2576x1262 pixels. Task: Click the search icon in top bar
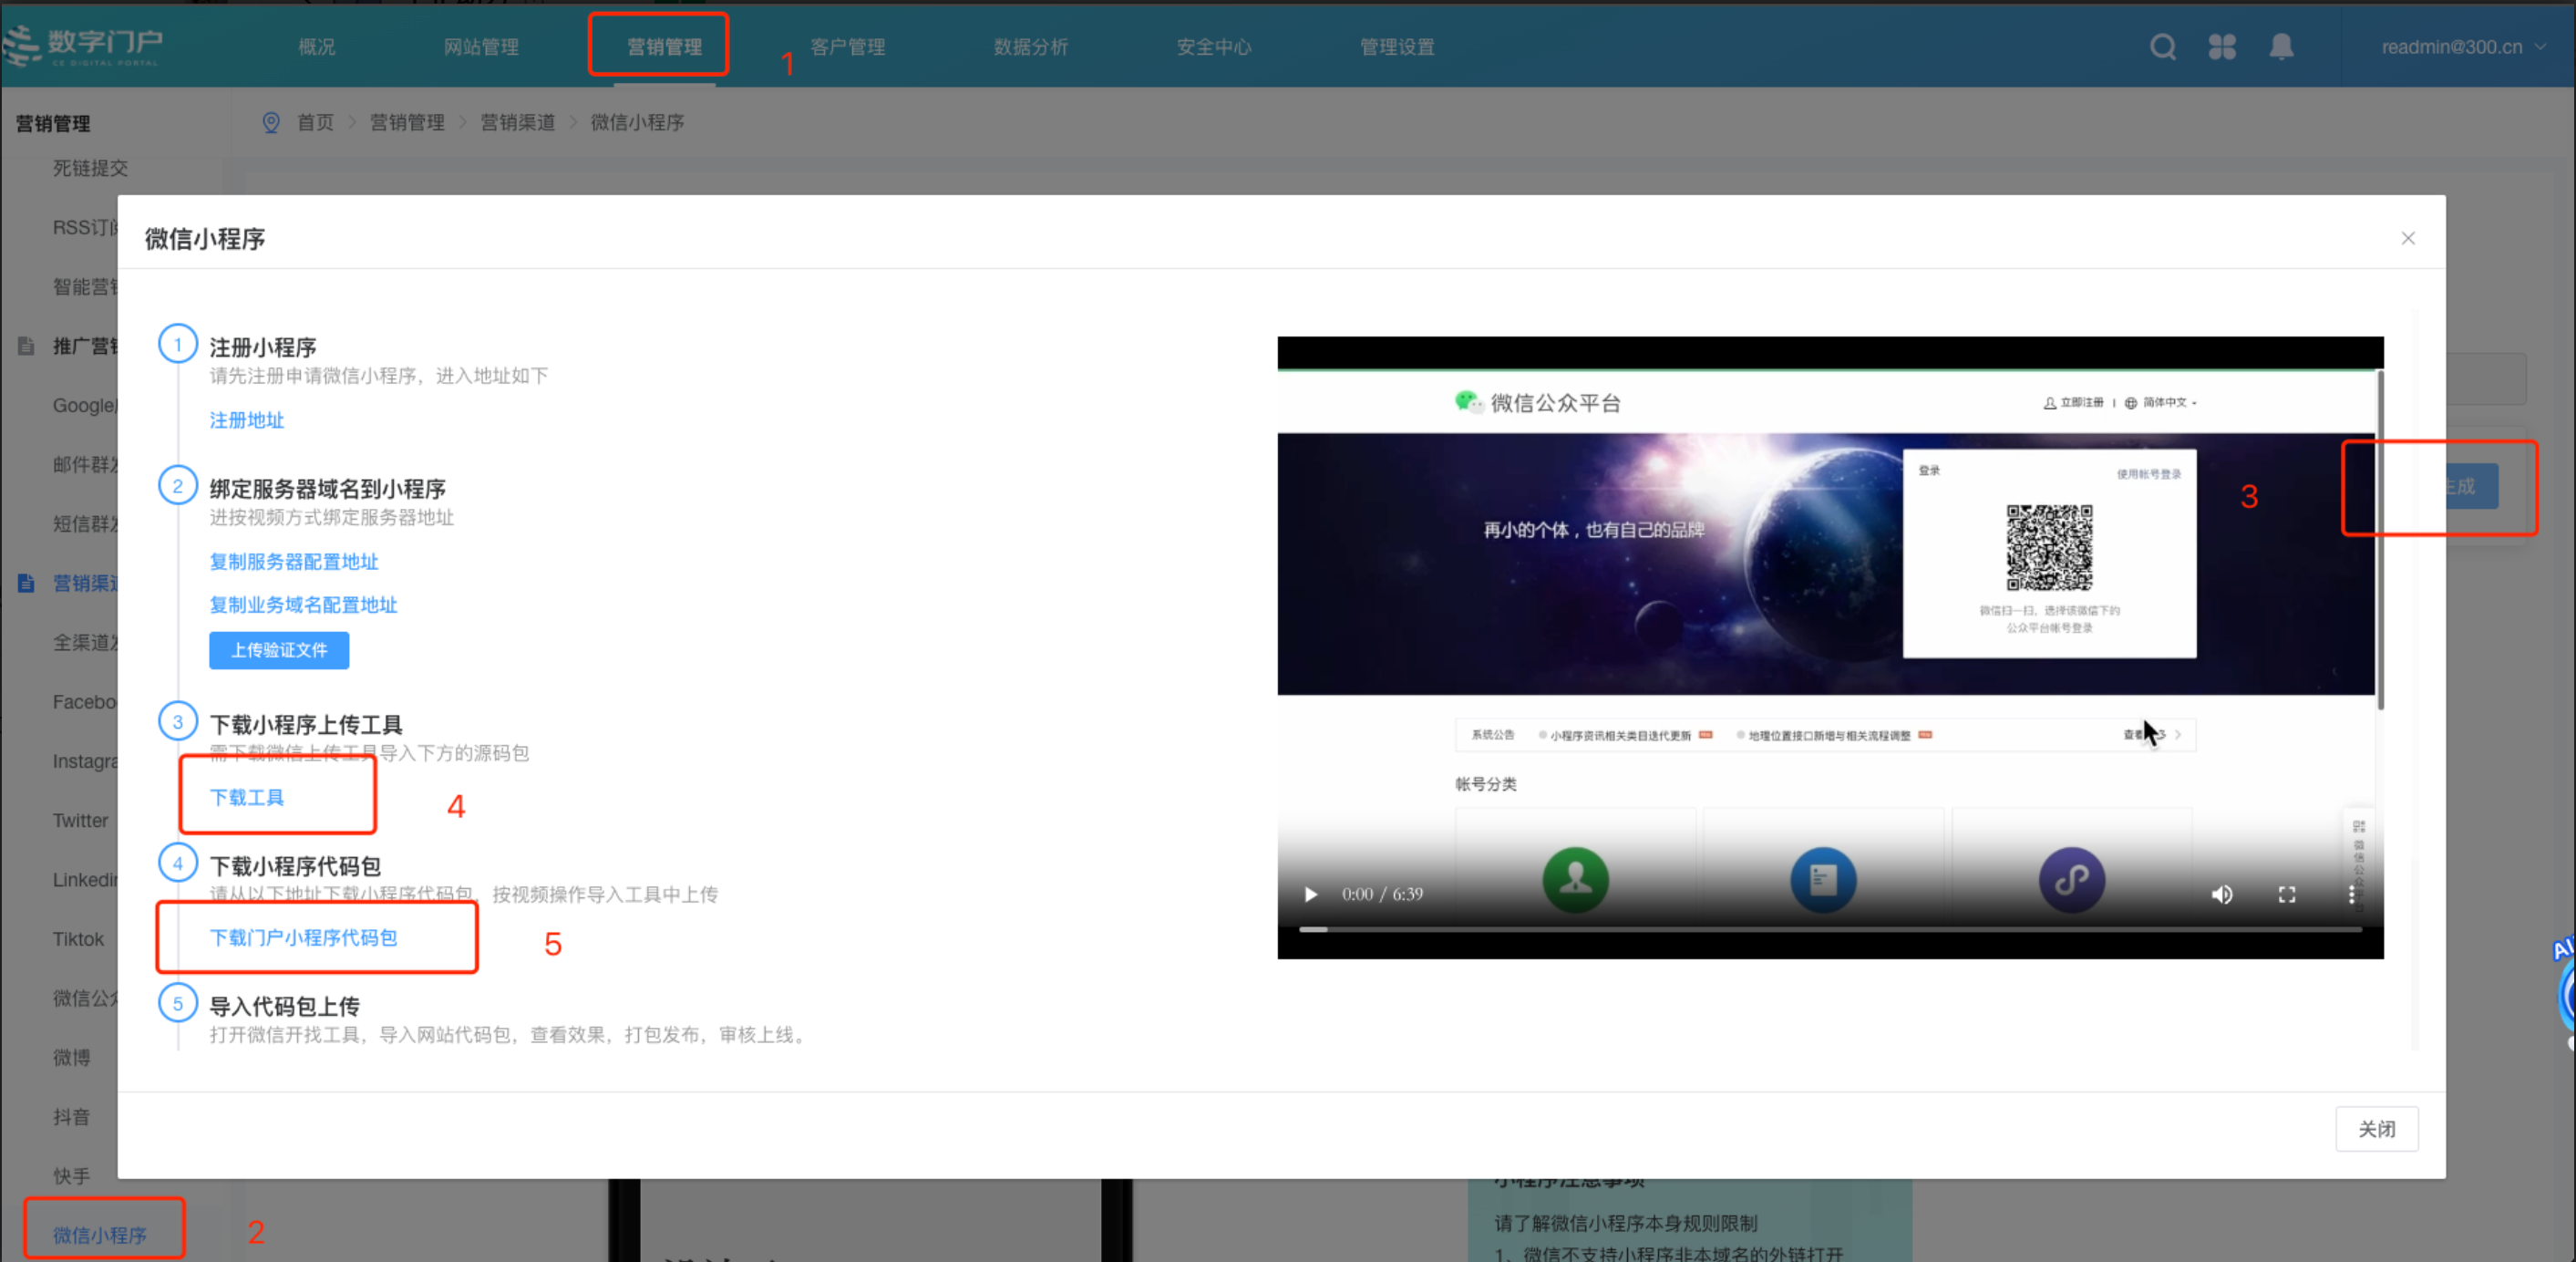coord(2162,47)
